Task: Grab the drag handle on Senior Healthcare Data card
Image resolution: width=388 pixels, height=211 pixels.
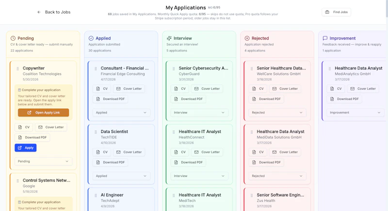Action: (252, 68)
